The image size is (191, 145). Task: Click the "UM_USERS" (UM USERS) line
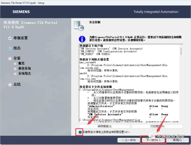tap(95, 54)
